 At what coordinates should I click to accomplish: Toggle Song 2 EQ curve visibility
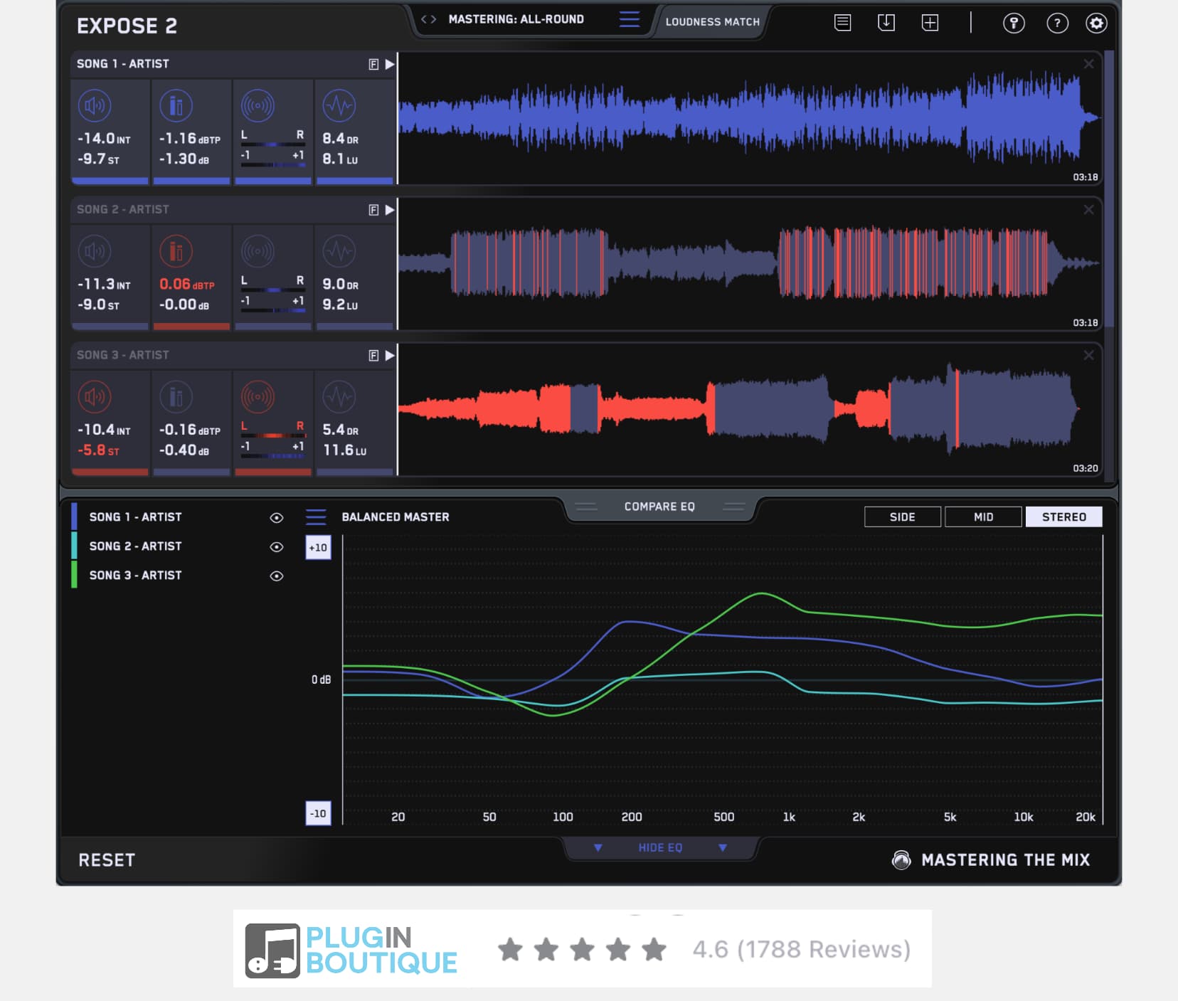277,547
